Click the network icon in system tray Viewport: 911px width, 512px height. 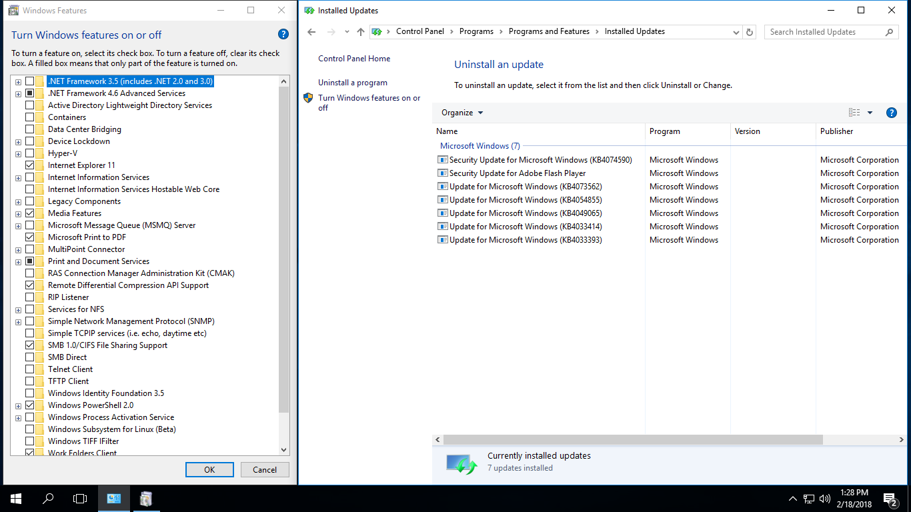pos(809,499)
